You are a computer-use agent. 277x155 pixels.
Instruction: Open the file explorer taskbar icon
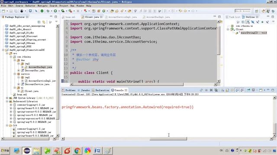click(36, 151)
